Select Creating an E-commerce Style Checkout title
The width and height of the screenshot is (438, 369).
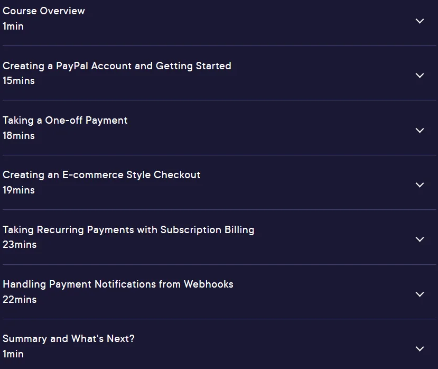coord(101,175)
